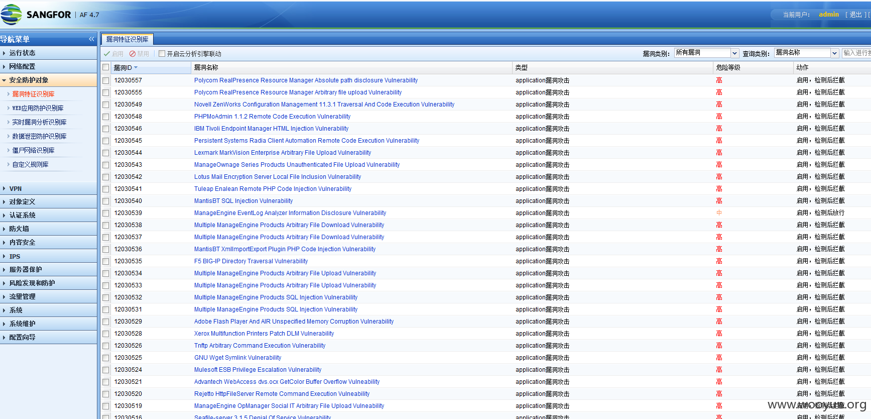Screen dimensions: 871x419
Task: Open F5 BIG-IP Directory Traversal Vulnerability link
Action: pyautogui.click(x=251, y=261)
